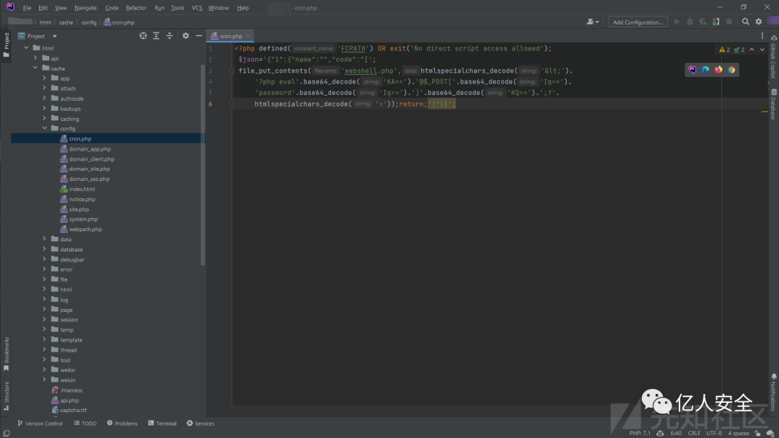This screenshot has width=779, height=438.
Task: Collapse the cache folder
Action: tap(35, 68)
